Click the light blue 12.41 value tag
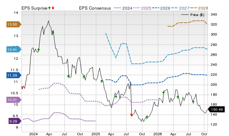Viewport: 229px width, 136px height. coord(14,50)
